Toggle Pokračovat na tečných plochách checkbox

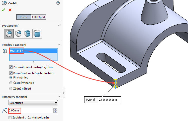click(x=11, y=73)
